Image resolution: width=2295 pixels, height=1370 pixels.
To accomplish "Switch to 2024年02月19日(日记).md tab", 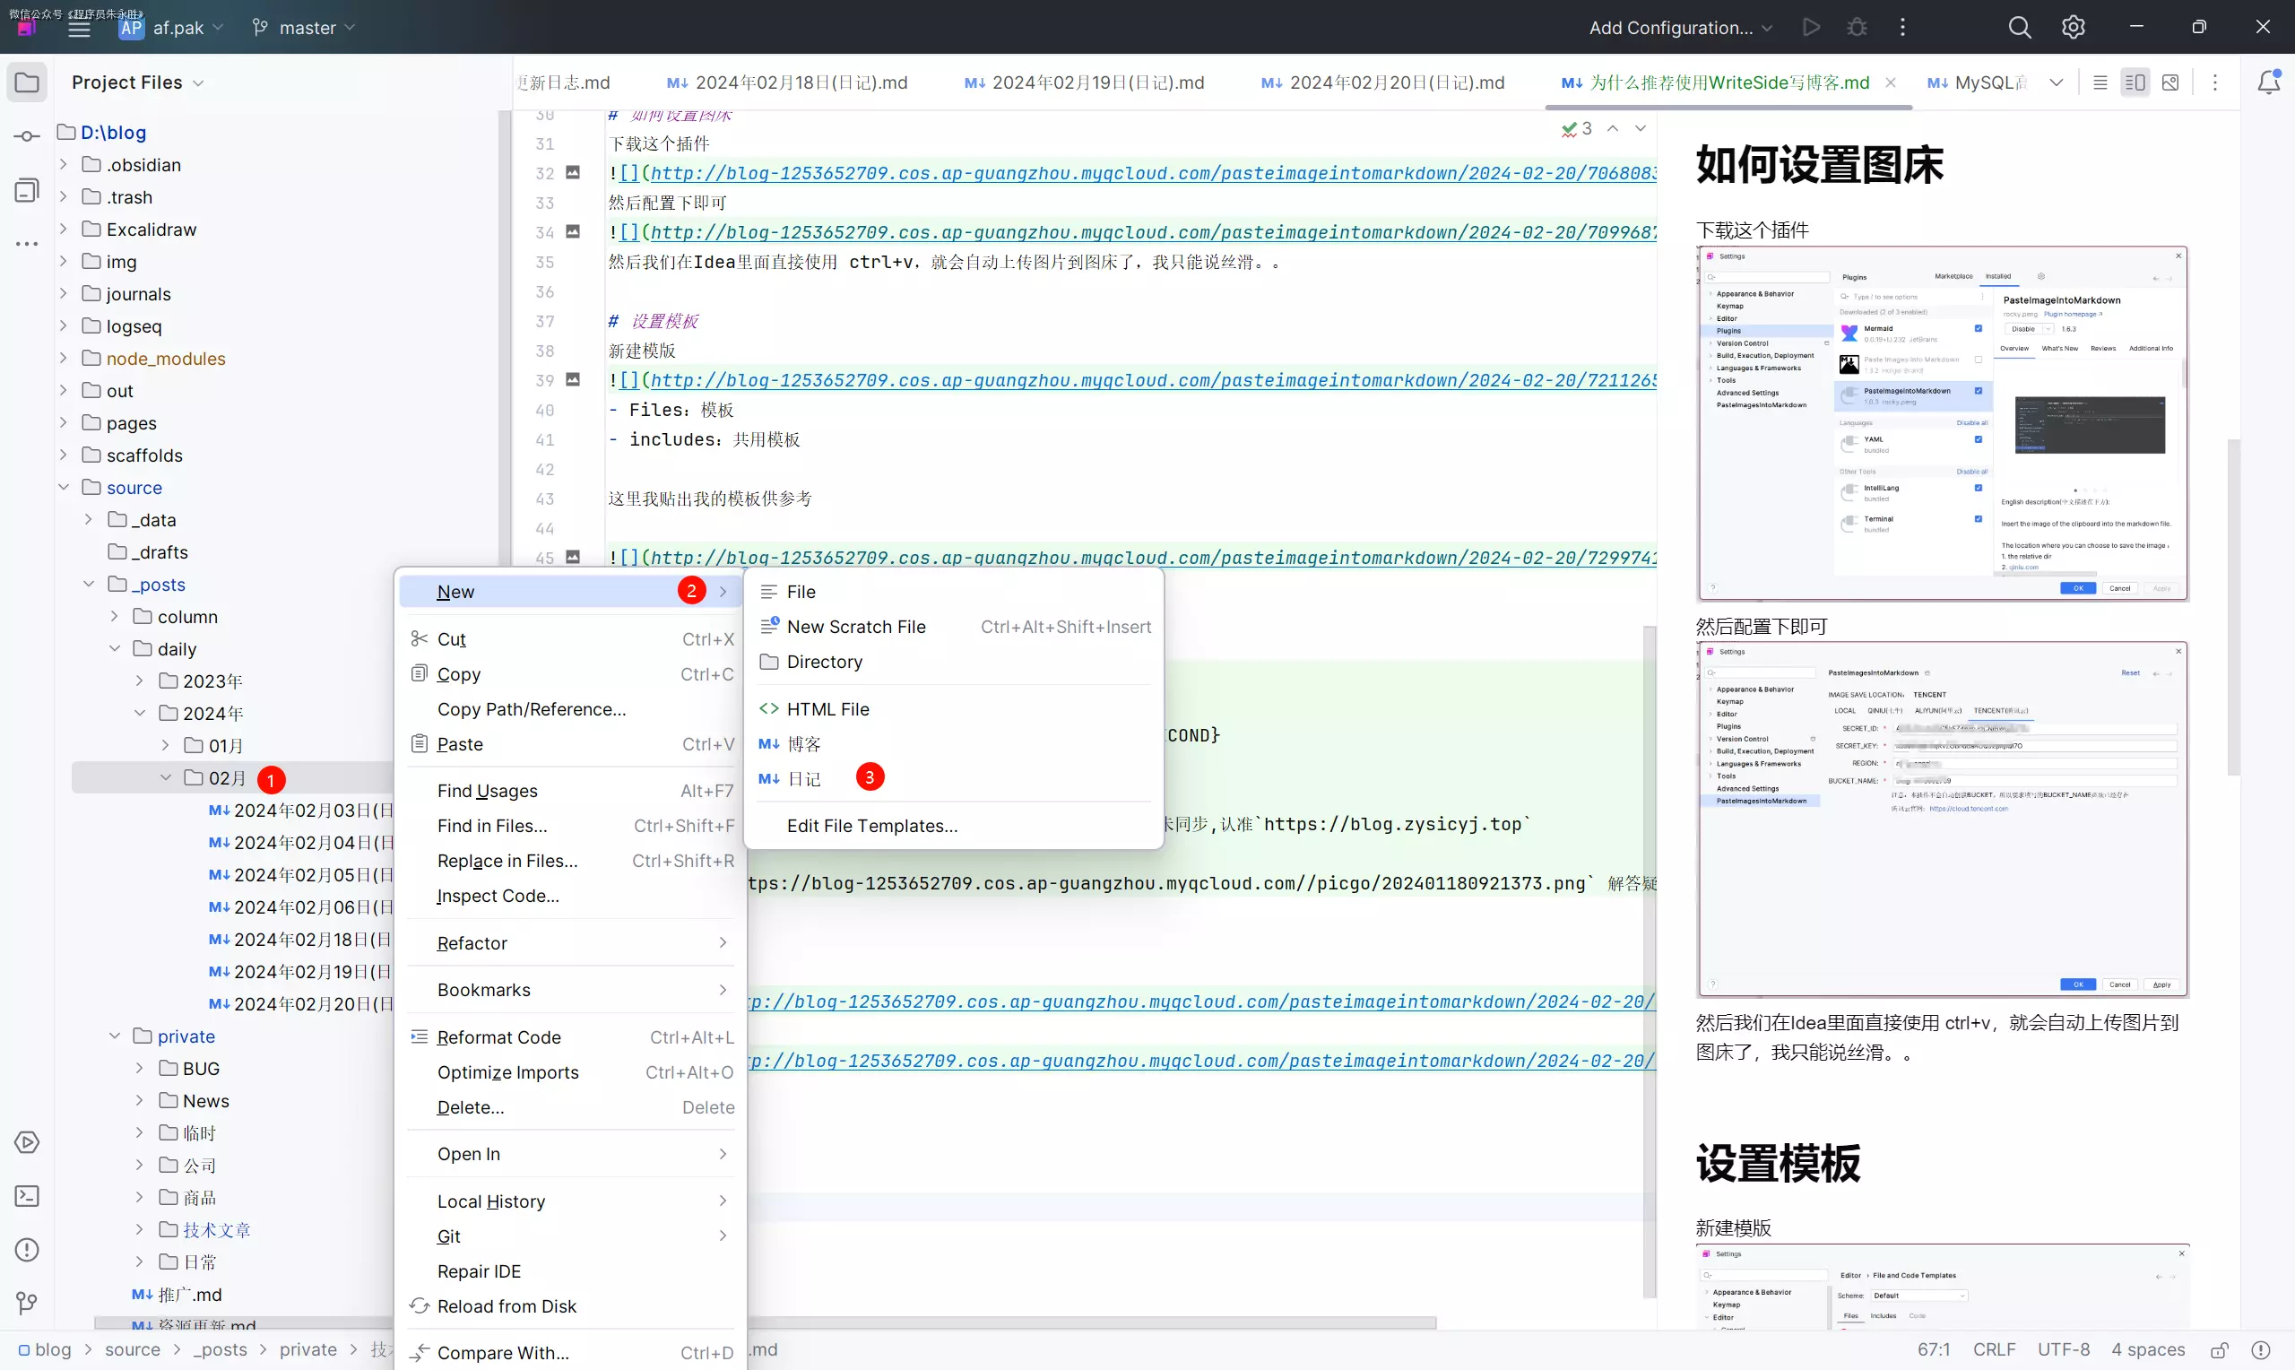I will coord(1097,82).
